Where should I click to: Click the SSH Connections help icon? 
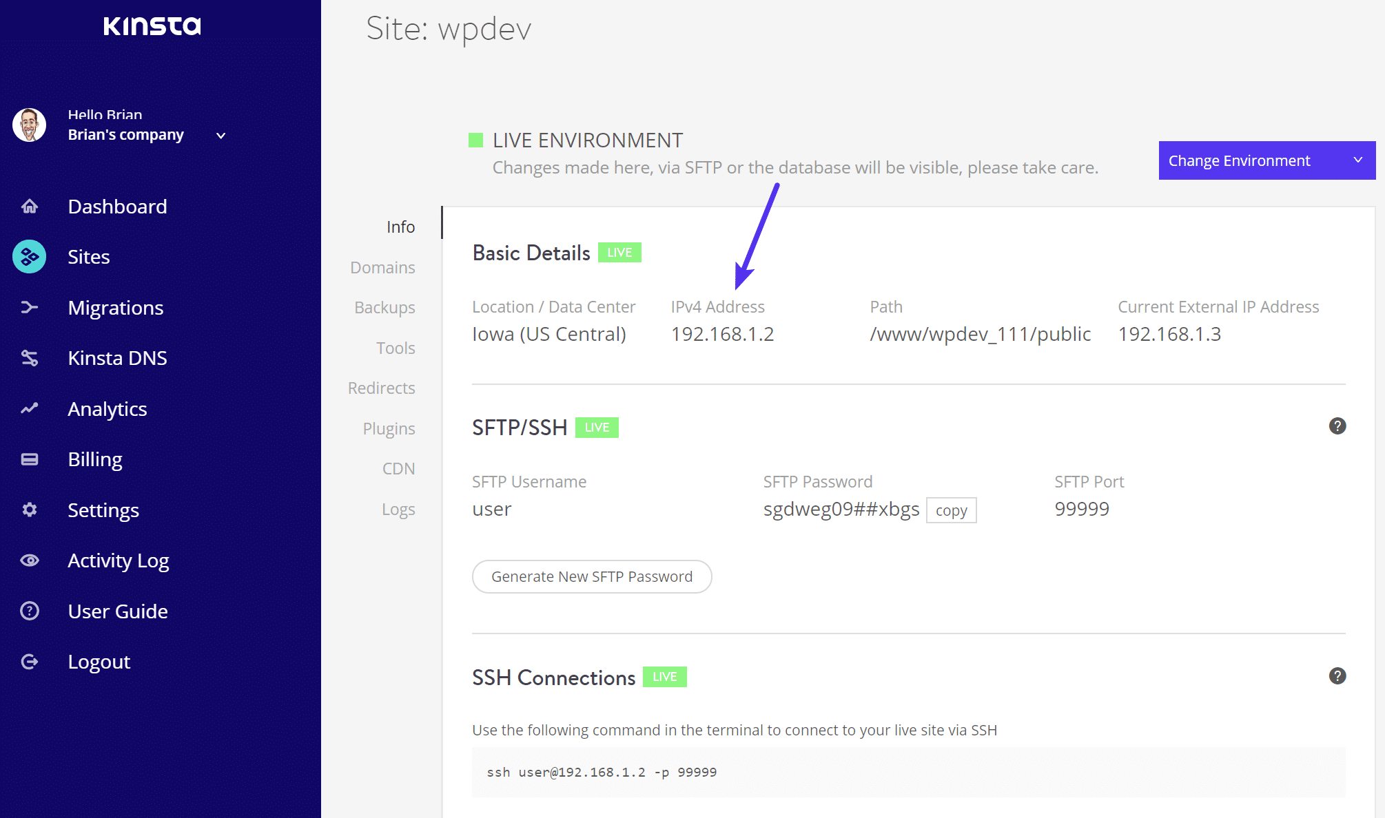1337,676
